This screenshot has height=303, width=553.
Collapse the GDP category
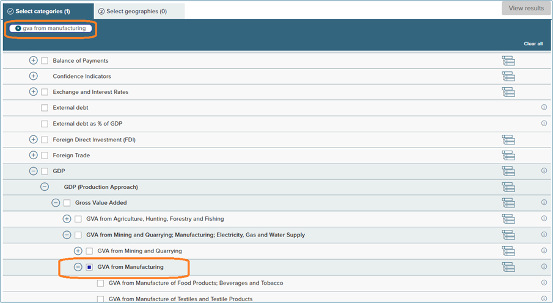click(33, 171)
